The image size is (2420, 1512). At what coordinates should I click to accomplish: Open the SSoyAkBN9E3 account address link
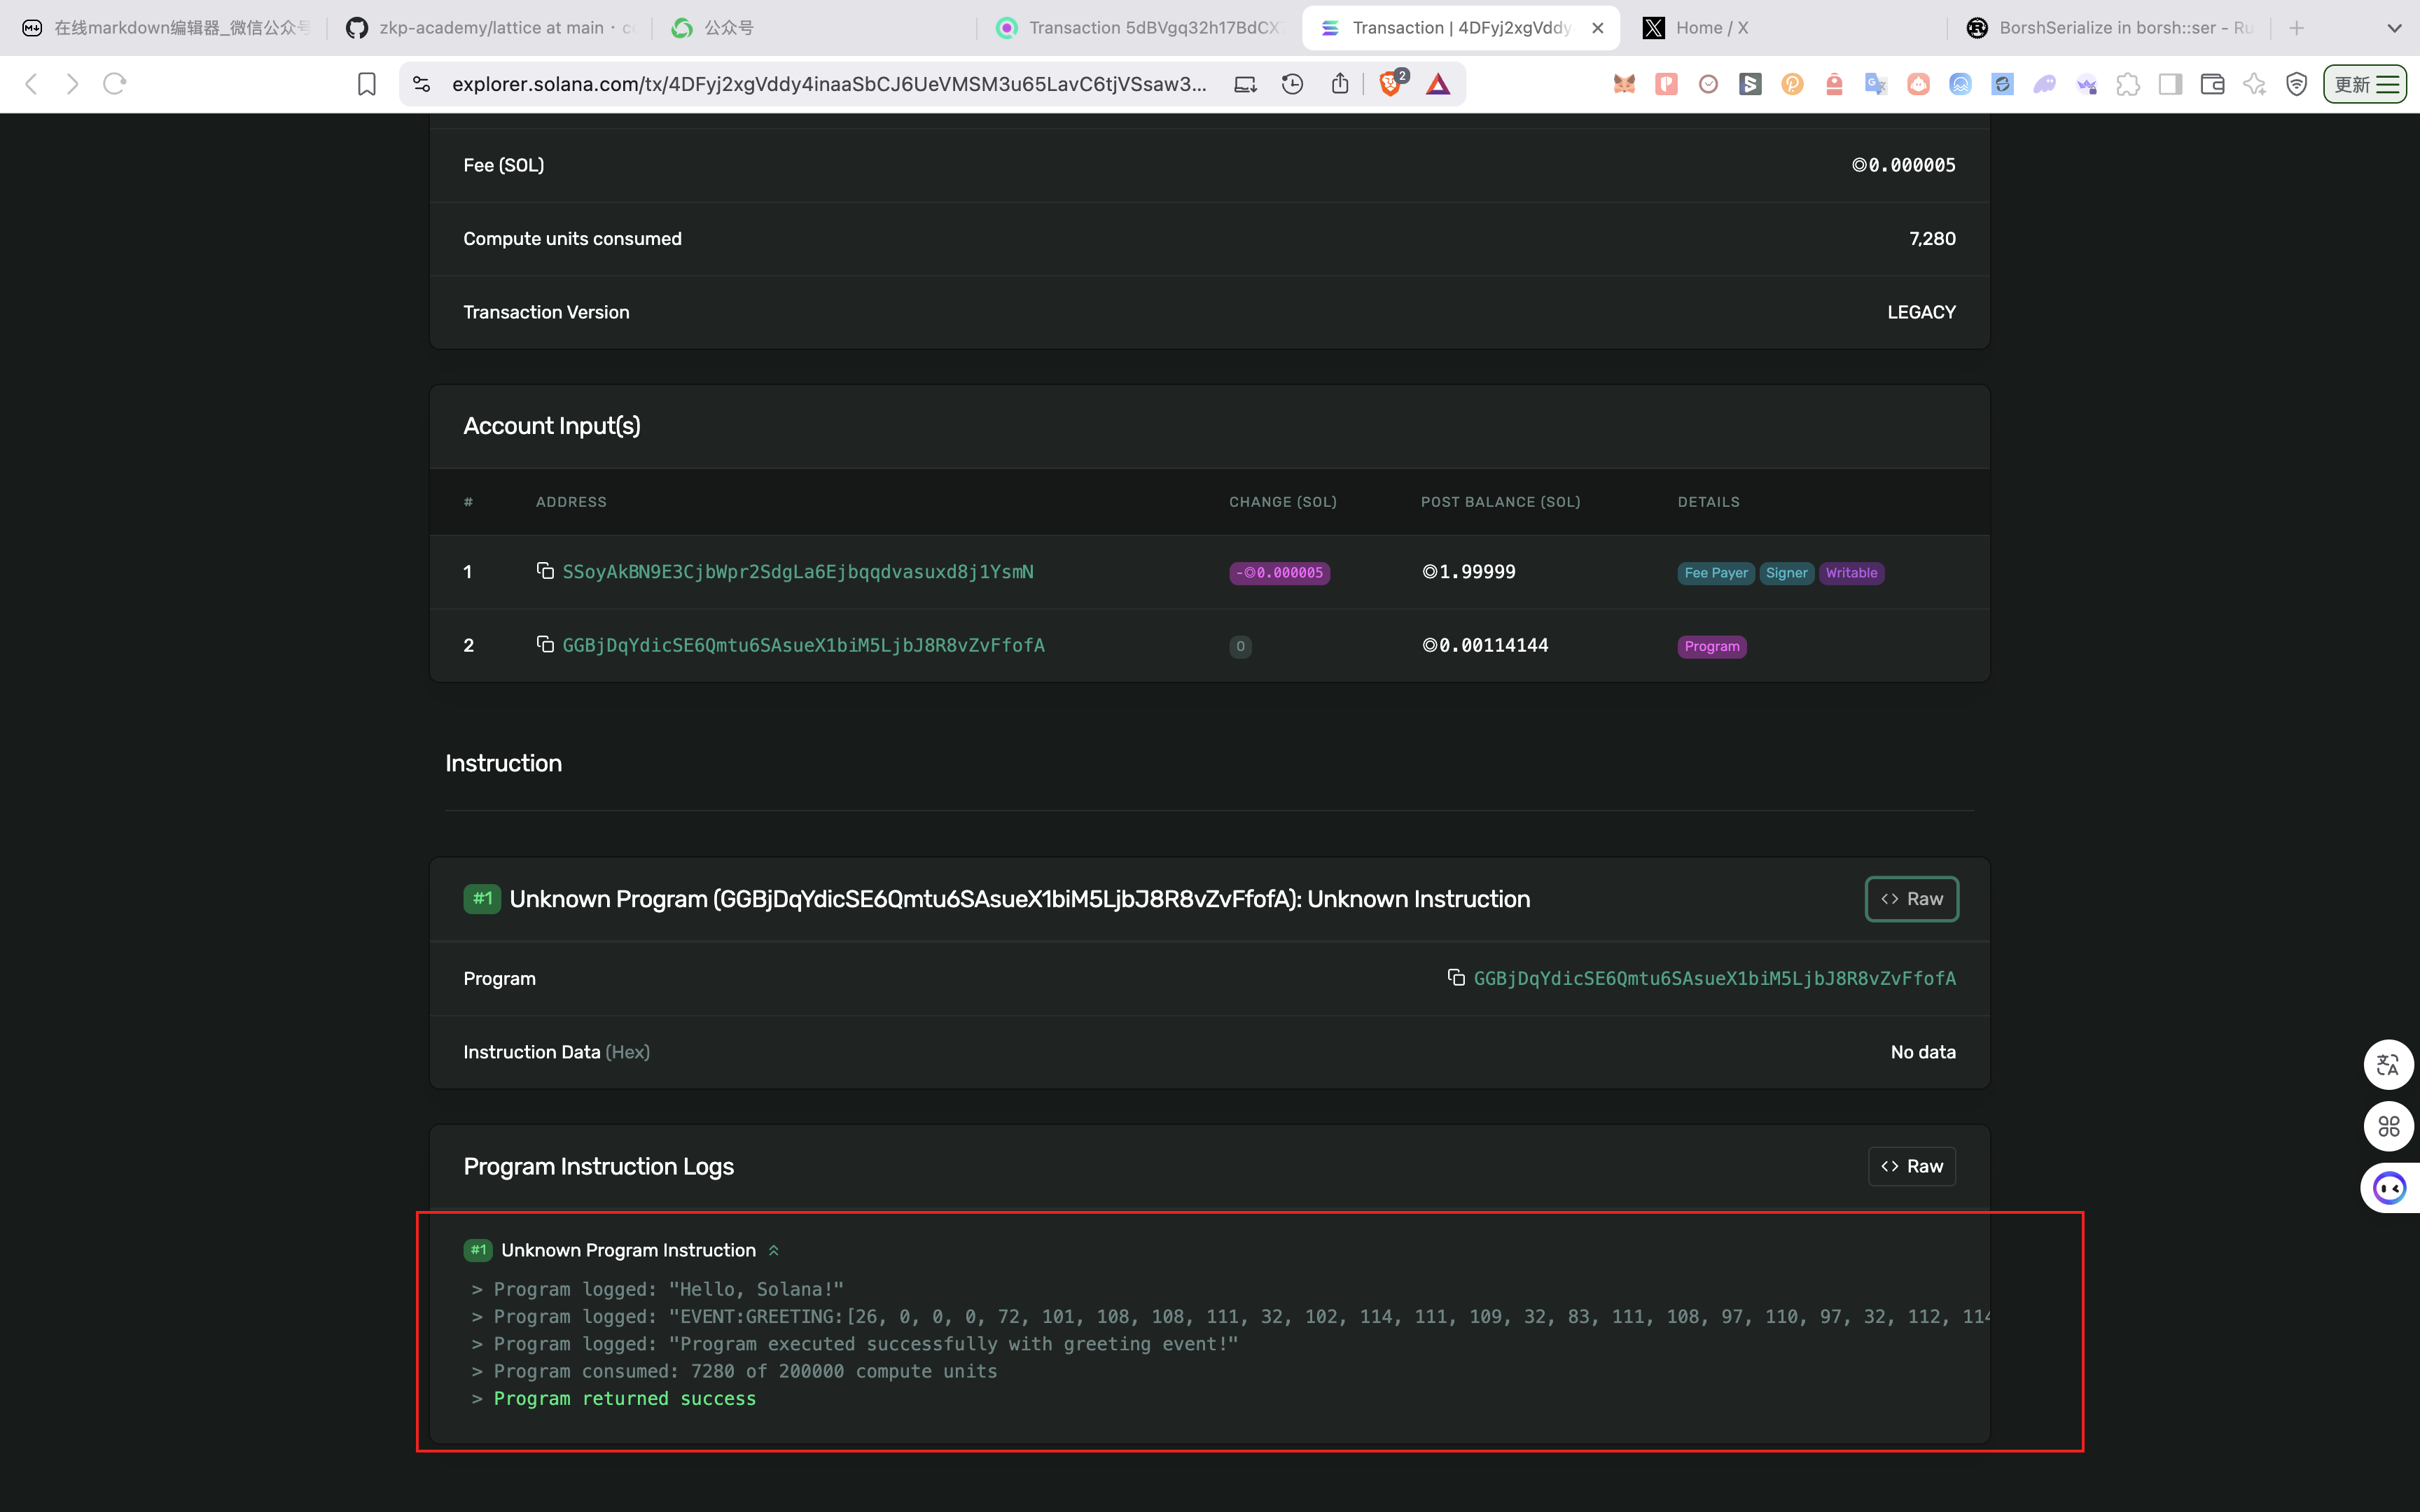click(x=797, y=572)
